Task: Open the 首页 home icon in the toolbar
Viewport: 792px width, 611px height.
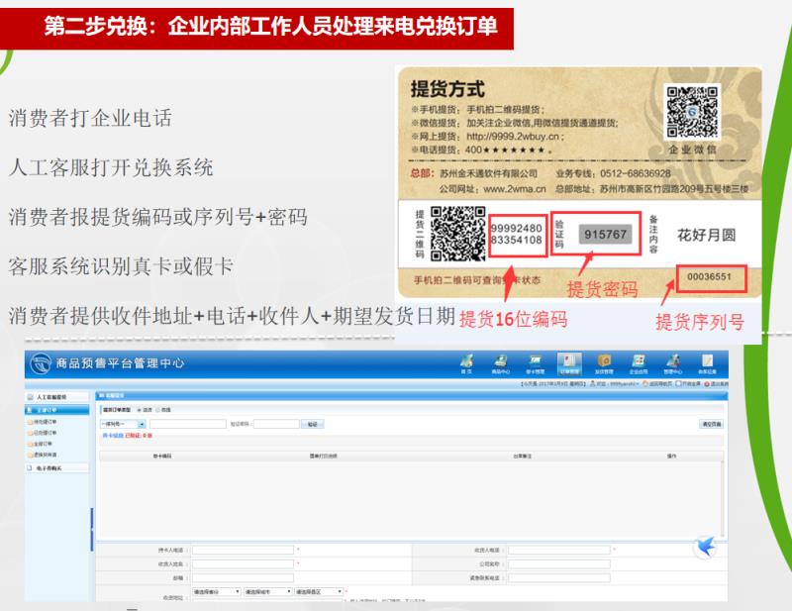Action: pyautogui.click(x=466, y=362)
